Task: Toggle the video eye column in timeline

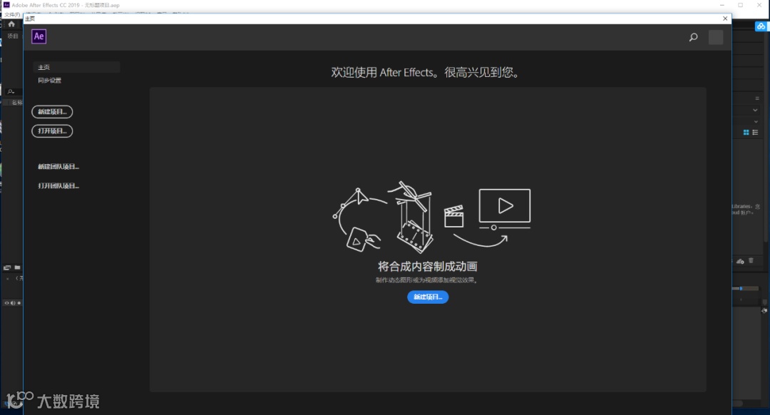Action: 6,303
